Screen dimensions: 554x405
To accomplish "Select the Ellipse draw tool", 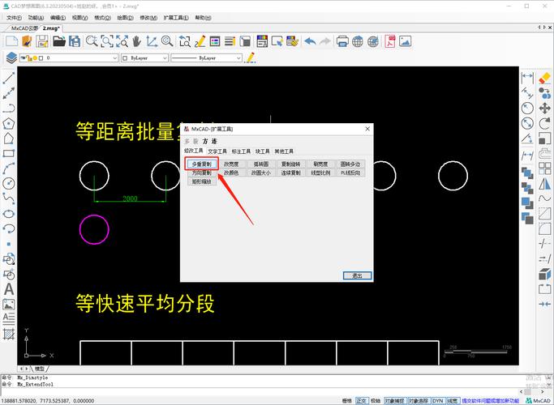I will 8,214.
